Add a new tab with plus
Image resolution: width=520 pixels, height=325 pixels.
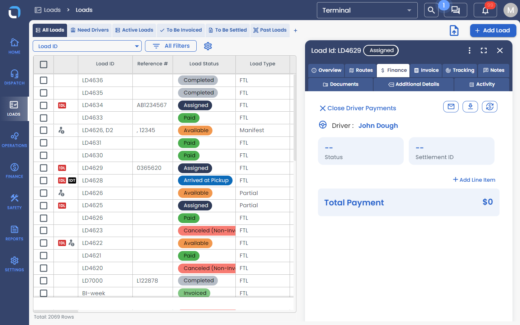[295, 31]
